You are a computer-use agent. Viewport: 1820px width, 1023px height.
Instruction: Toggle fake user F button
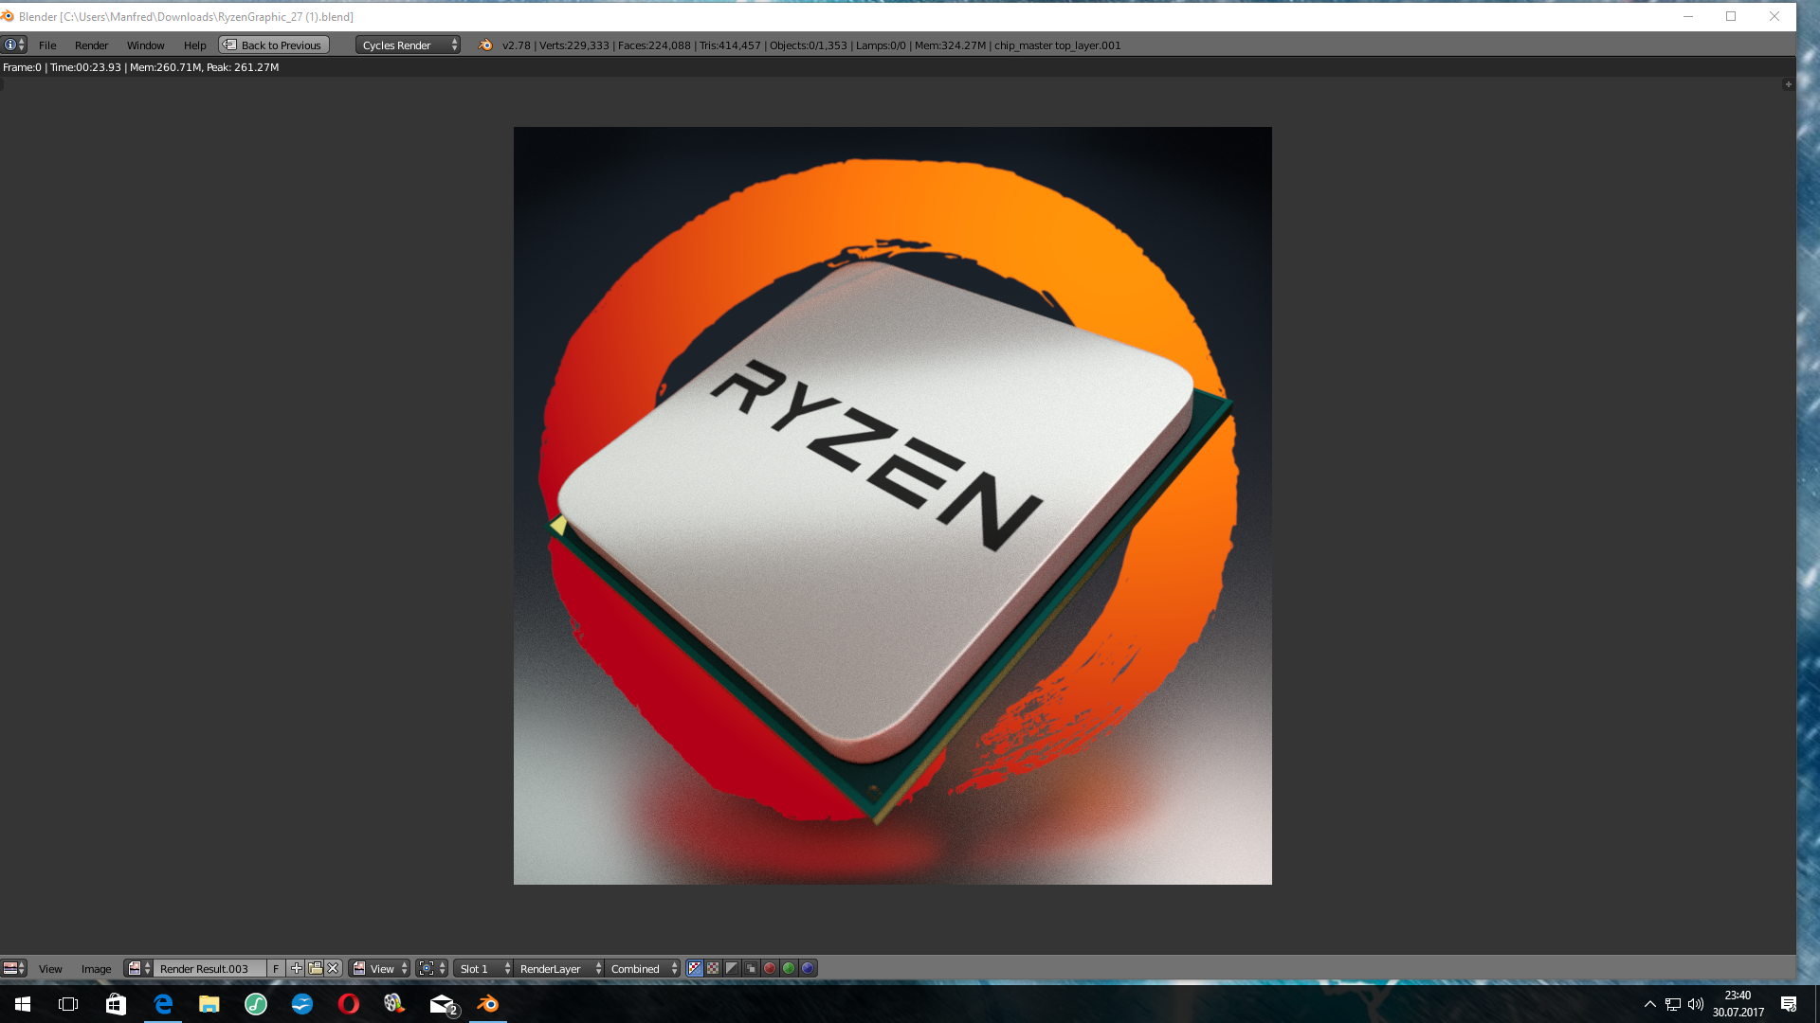click(x=276, y=968)
